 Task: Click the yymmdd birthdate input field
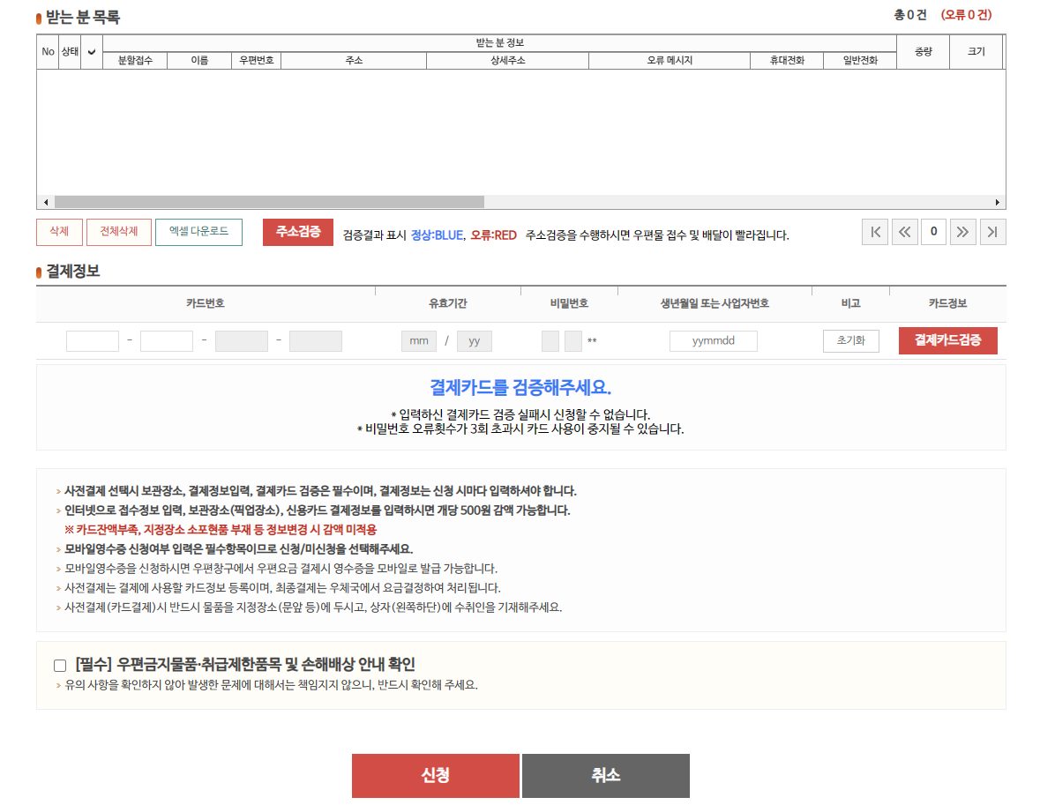click(x=713, y=340)
